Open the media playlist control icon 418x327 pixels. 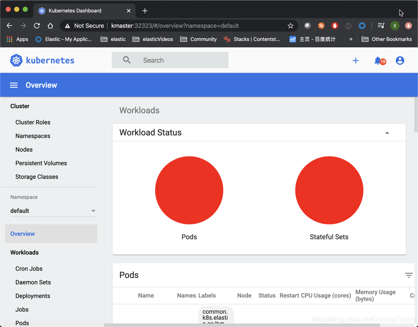381,26
